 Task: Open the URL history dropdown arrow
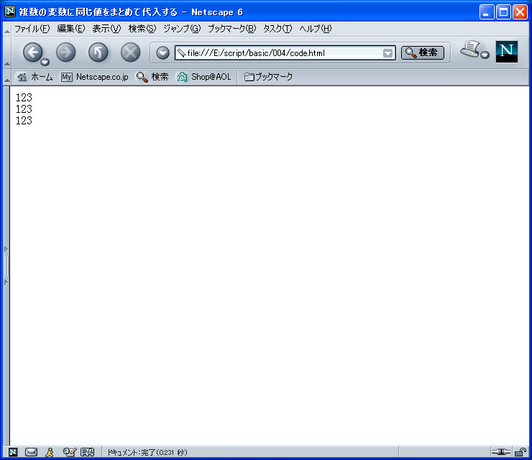tap(387, 53)
